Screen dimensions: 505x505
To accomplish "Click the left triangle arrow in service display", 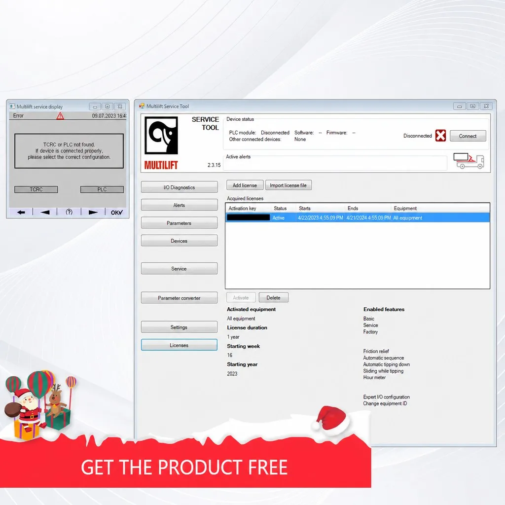I will (45, 212).
